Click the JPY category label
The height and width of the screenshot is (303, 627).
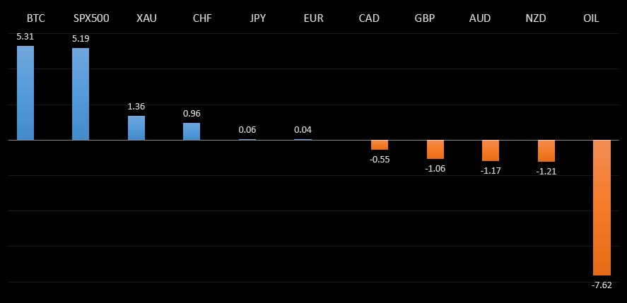[258, 18]
